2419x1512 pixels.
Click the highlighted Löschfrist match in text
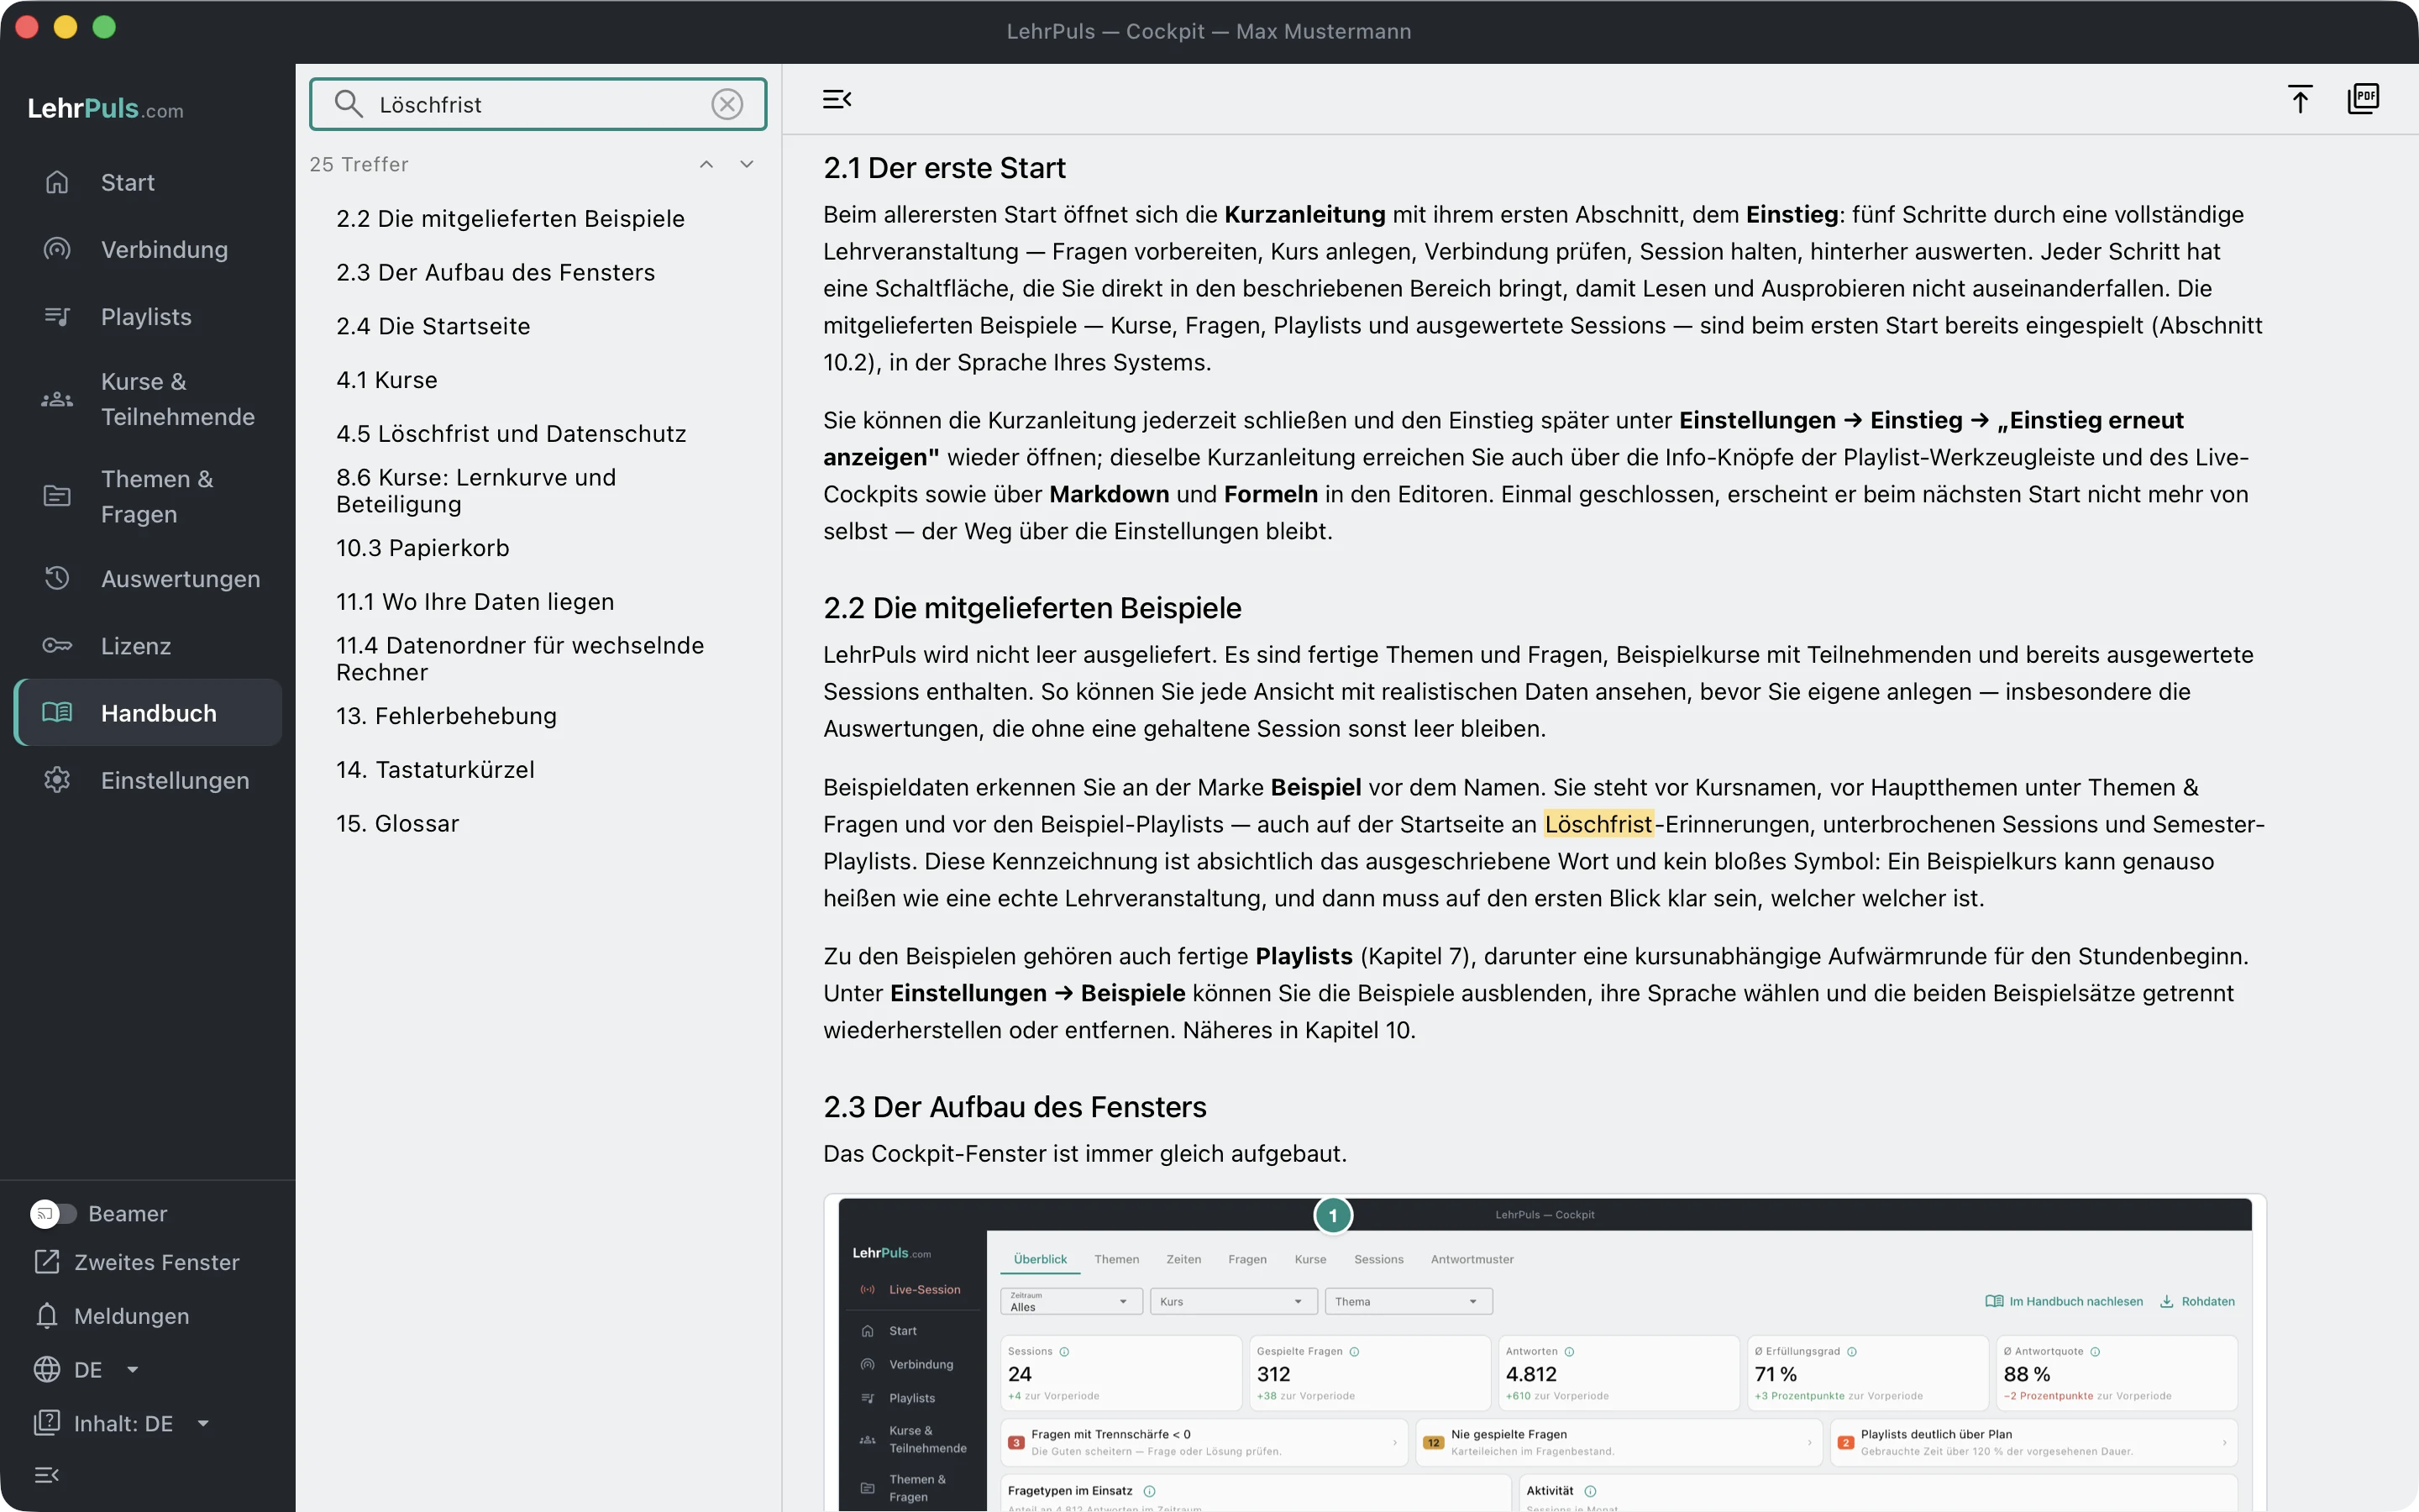click(1598, 824)
